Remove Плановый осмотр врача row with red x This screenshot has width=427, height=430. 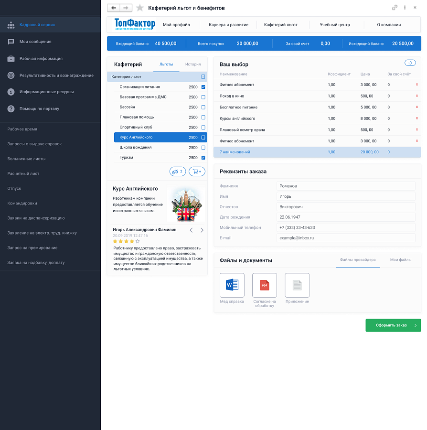pos(417,129)
